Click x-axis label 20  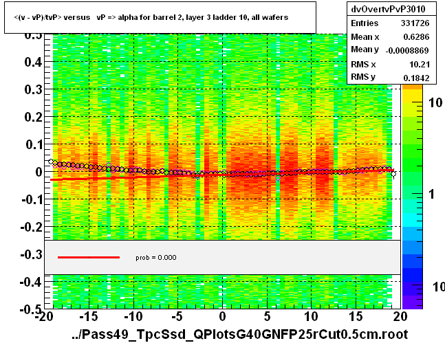(x=400, y=316)
